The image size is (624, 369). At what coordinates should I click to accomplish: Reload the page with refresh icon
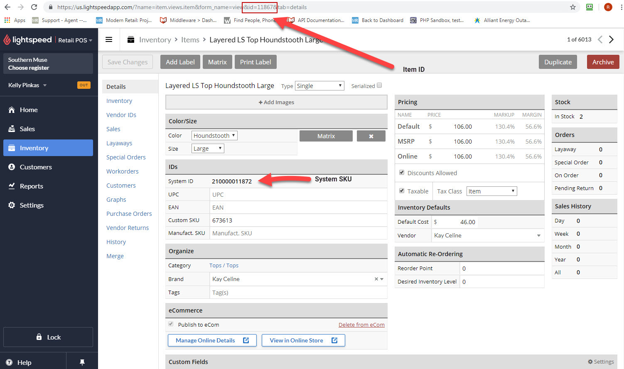click(34, 7)
